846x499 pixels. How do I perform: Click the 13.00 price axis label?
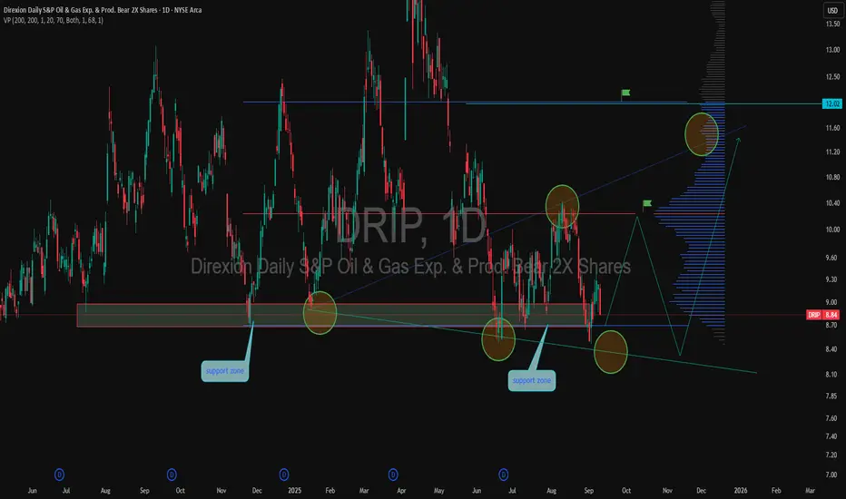832,50
